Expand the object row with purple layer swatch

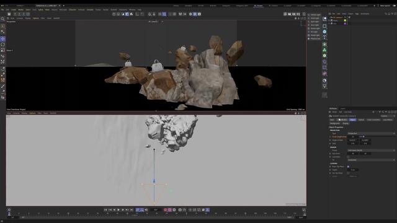click(329, 24)
